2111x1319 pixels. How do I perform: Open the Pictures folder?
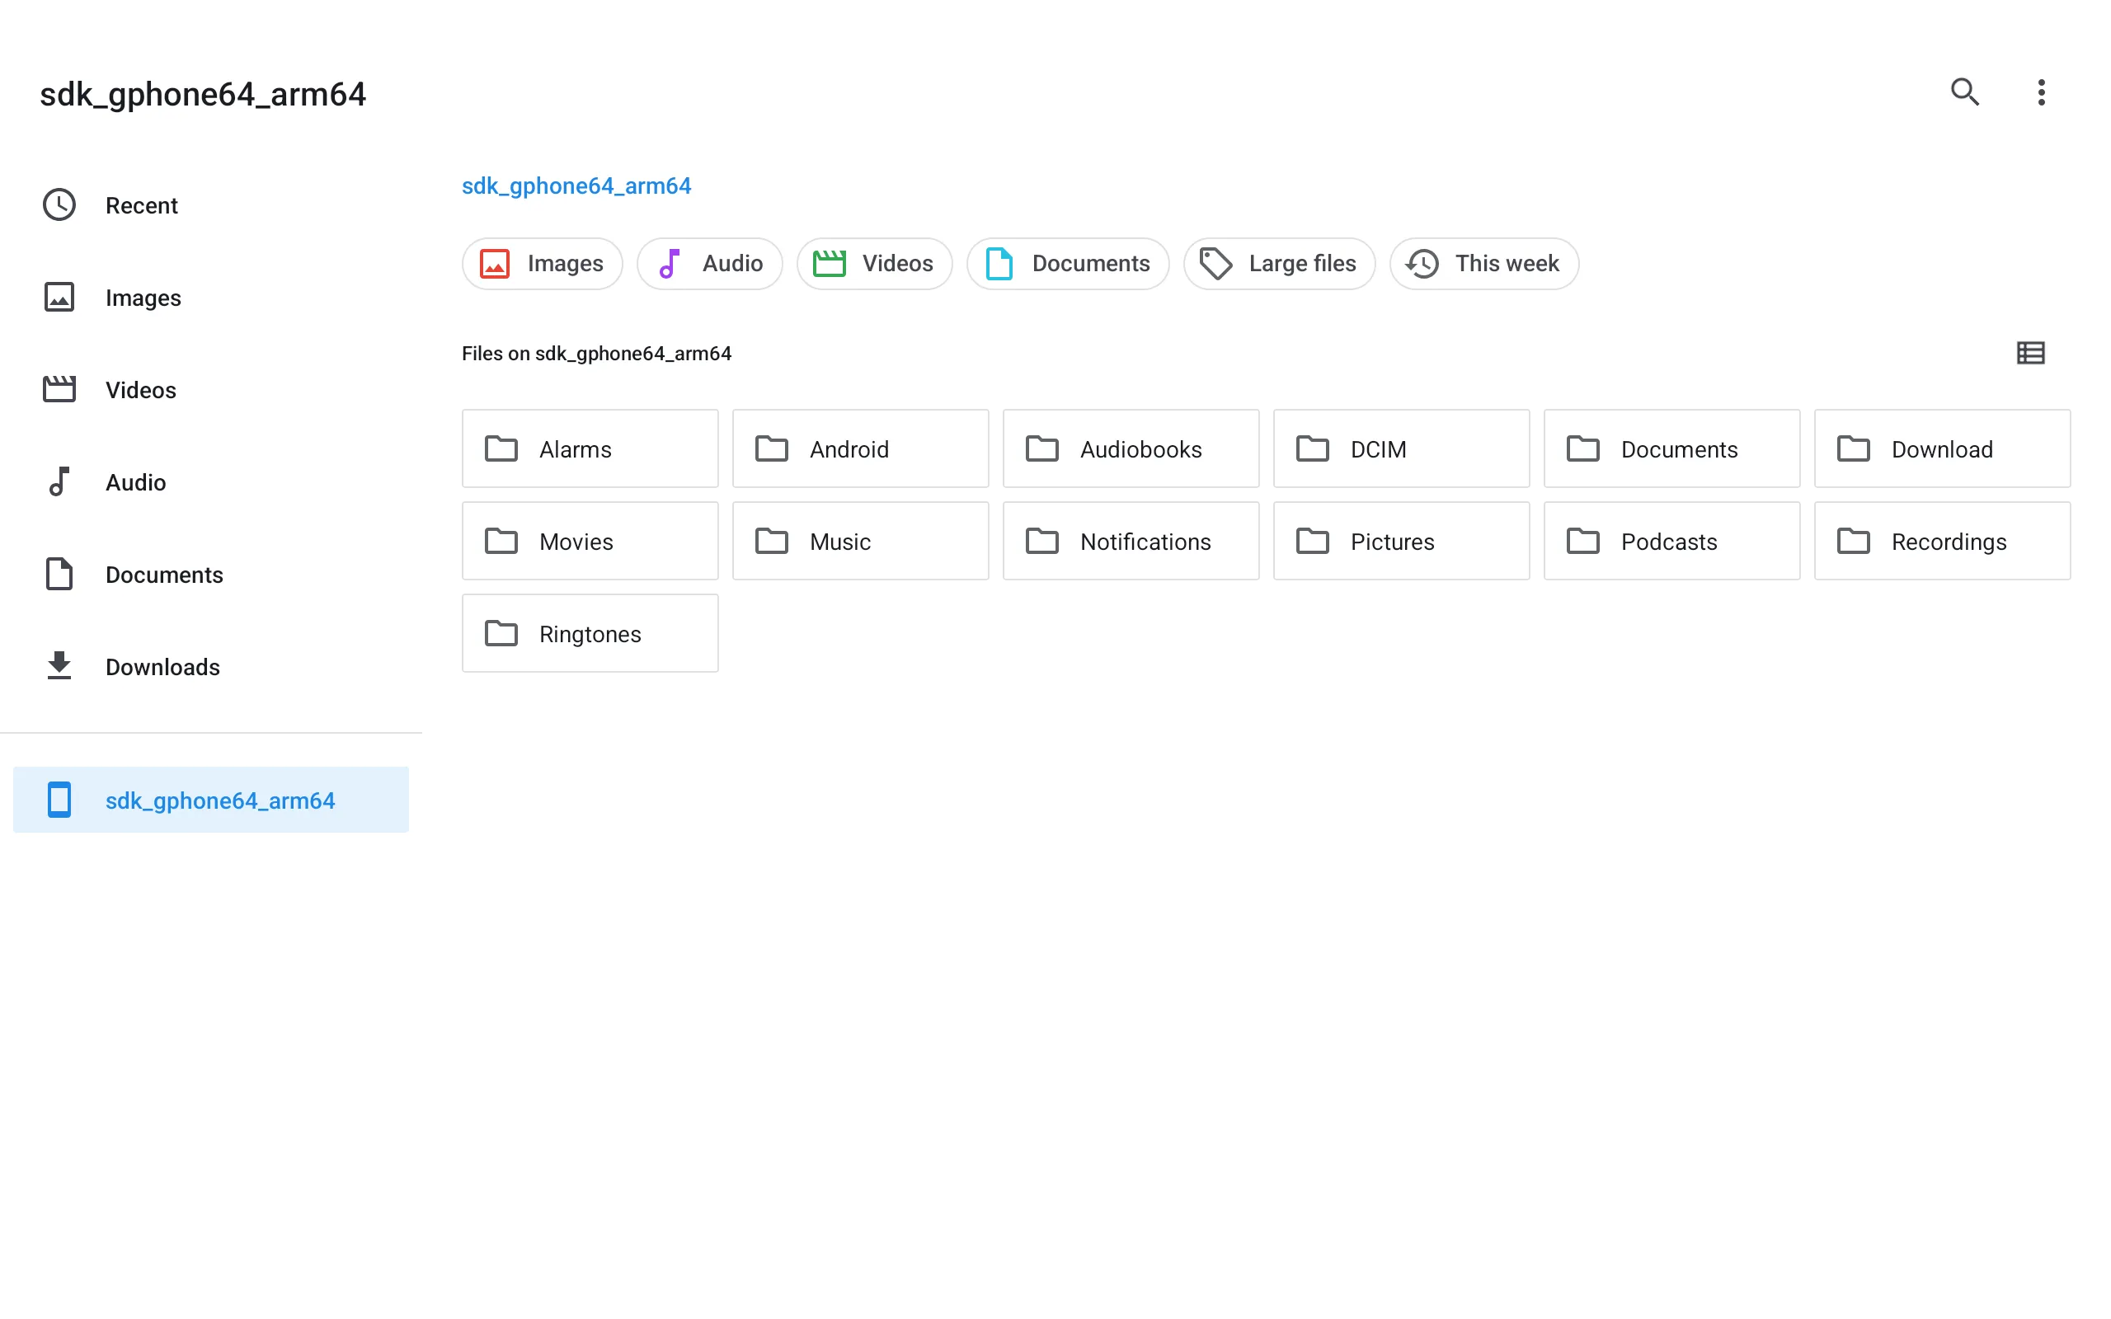(1401, 541)
